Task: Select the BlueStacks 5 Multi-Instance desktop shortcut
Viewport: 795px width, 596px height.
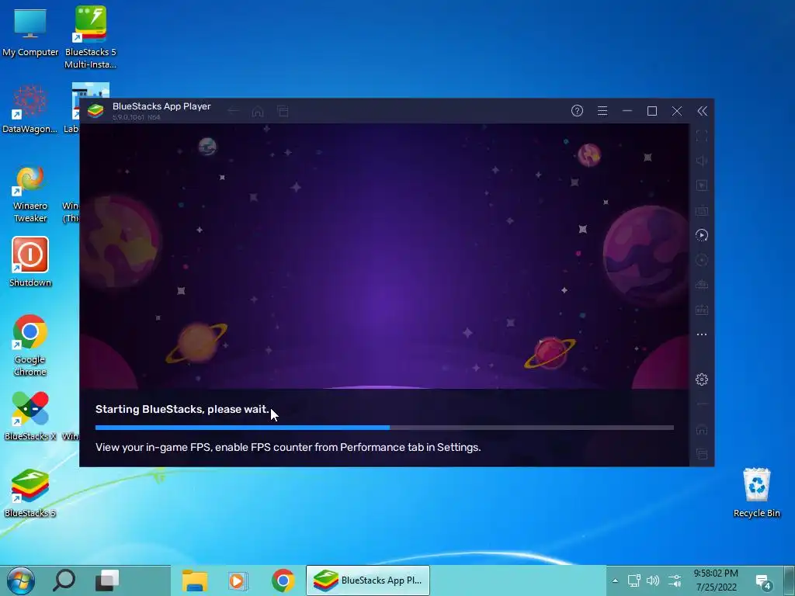Action: [91, 37]
